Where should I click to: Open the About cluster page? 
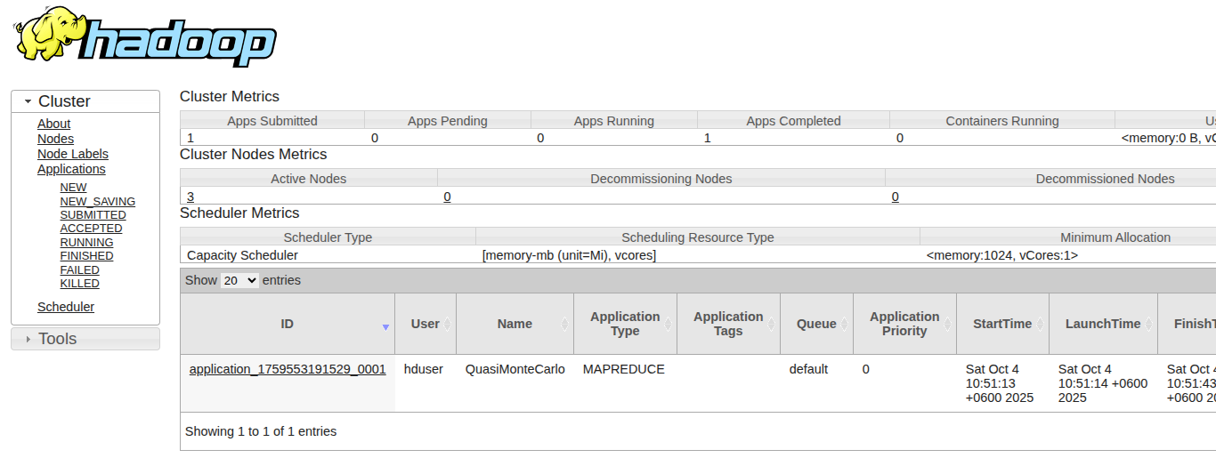(x=53, y=124)
